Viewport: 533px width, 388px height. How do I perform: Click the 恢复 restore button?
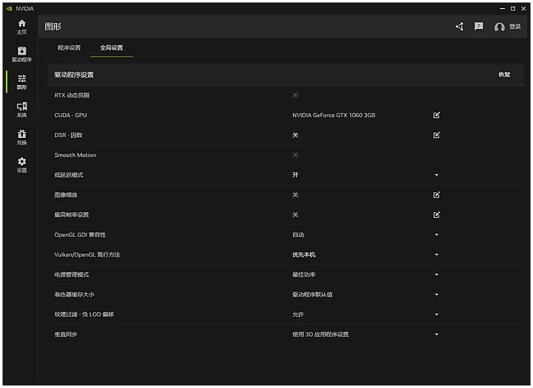tap(504, 74)
